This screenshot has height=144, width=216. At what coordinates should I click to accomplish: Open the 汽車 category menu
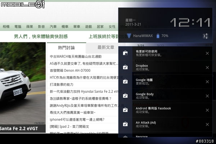53,27
